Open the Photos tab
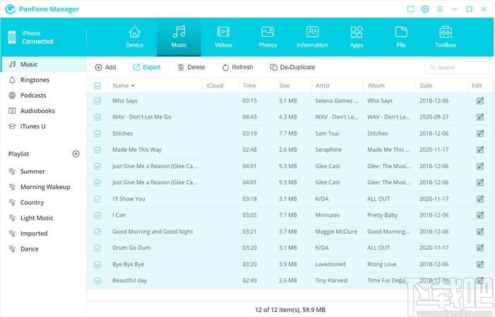 pos(268,37)
